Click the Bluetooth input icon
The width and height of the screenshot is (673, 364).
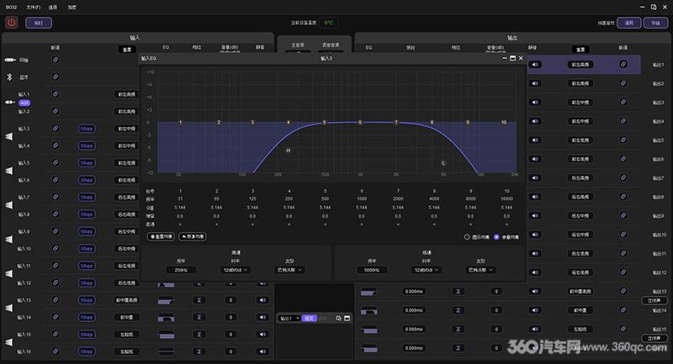pyautogui.click(x=9, y=76)
